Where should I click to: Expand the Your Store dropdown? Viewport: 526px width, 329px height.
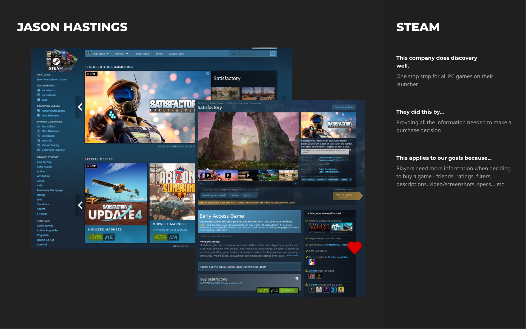pos(98,54)
